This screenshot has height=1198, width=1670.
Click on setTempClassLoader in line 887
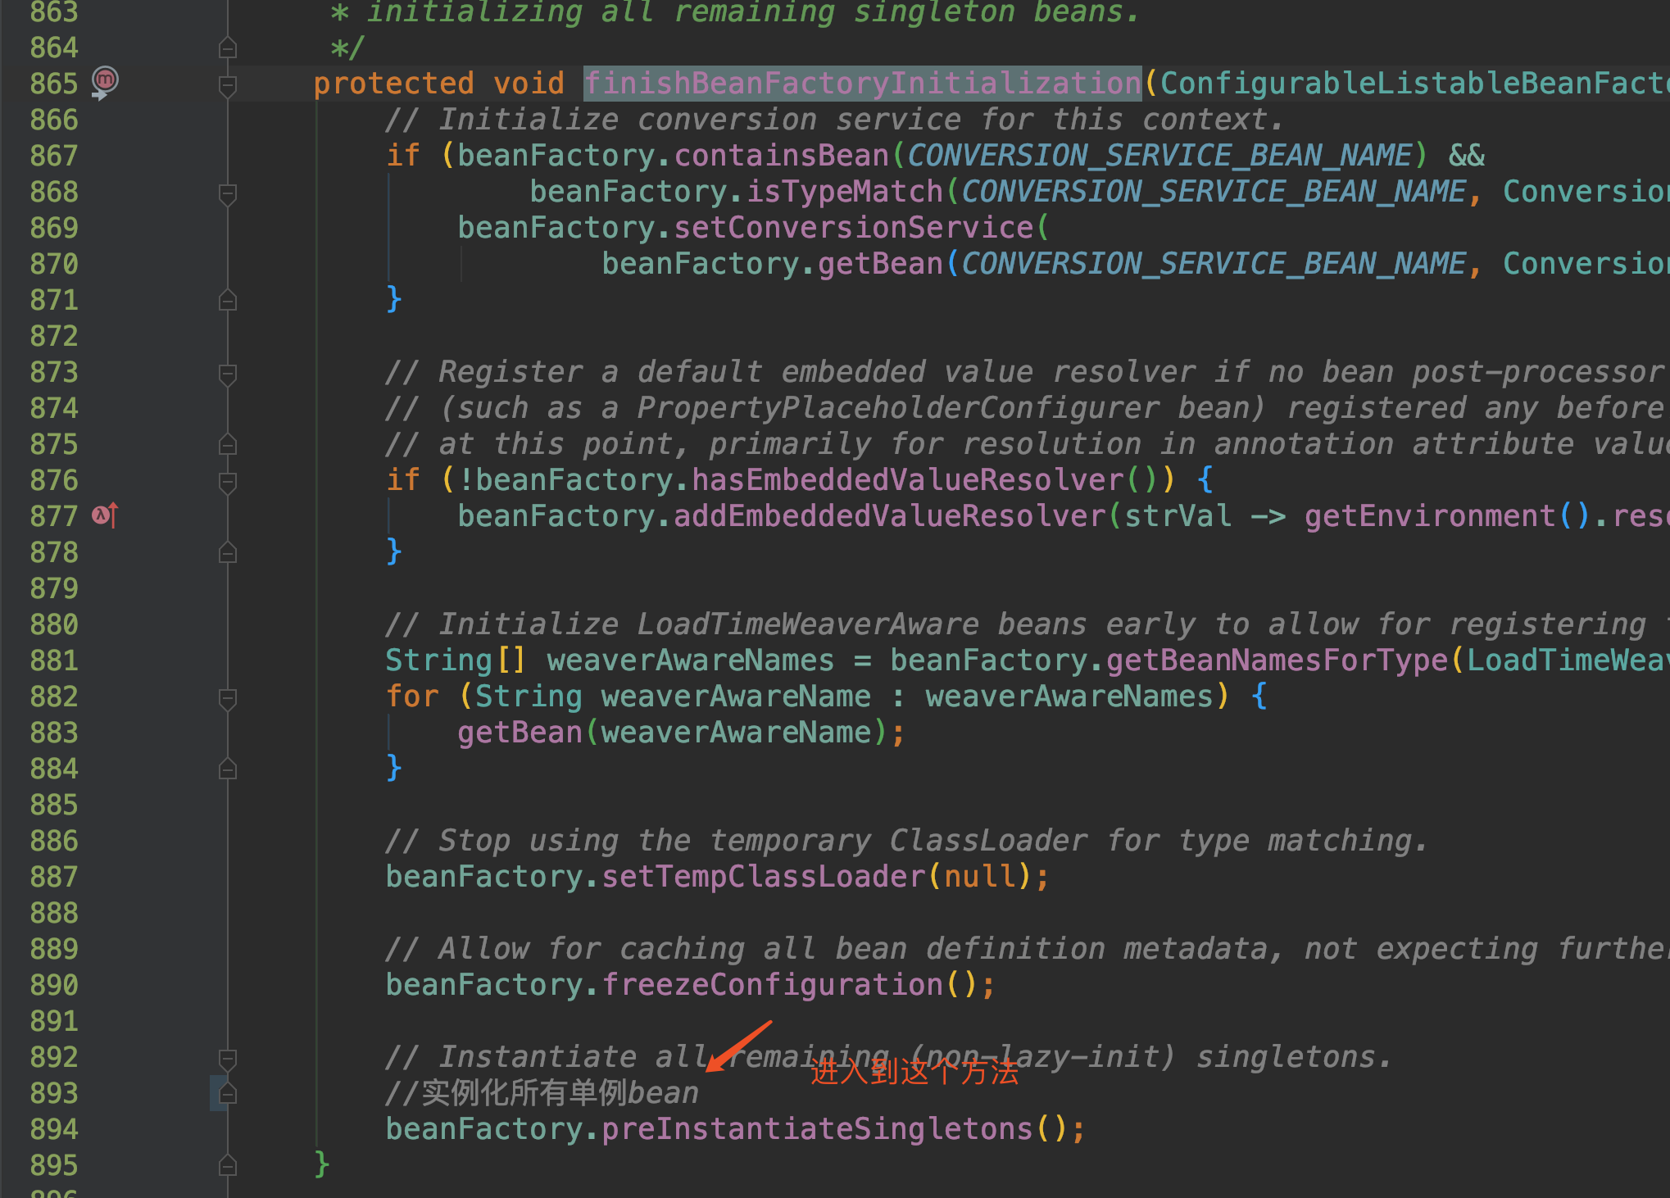point(763,877)
